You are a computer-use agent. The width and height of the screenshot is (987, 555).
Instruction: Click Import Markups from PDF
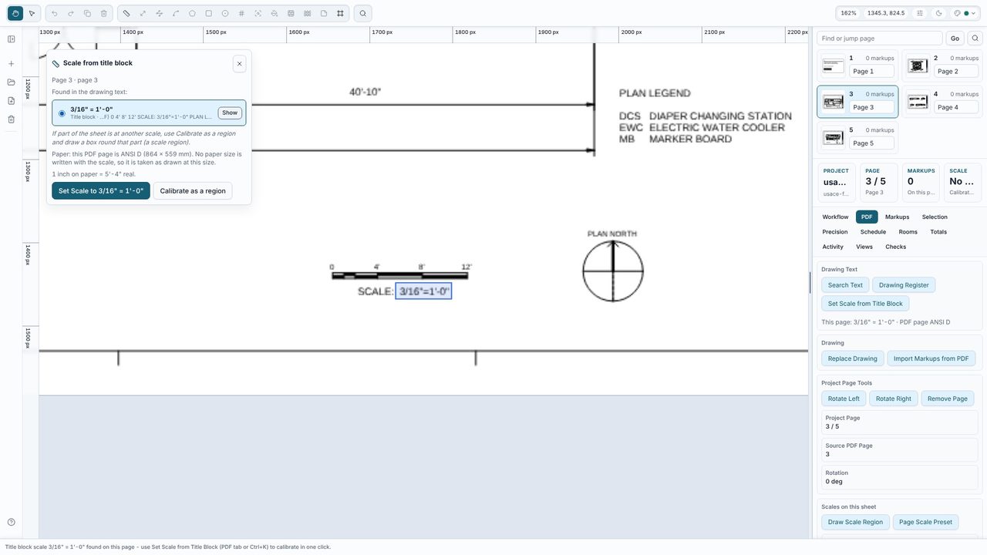(x=931, y=358)
